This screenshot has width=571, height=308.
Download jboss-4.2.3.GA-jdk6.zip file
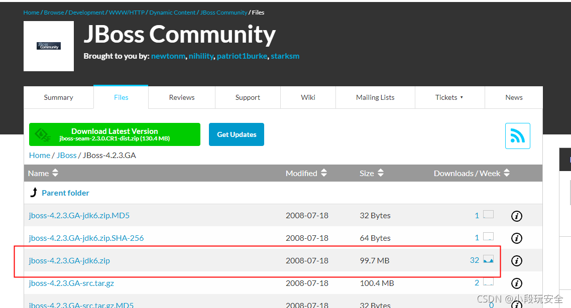coord(69,261)
